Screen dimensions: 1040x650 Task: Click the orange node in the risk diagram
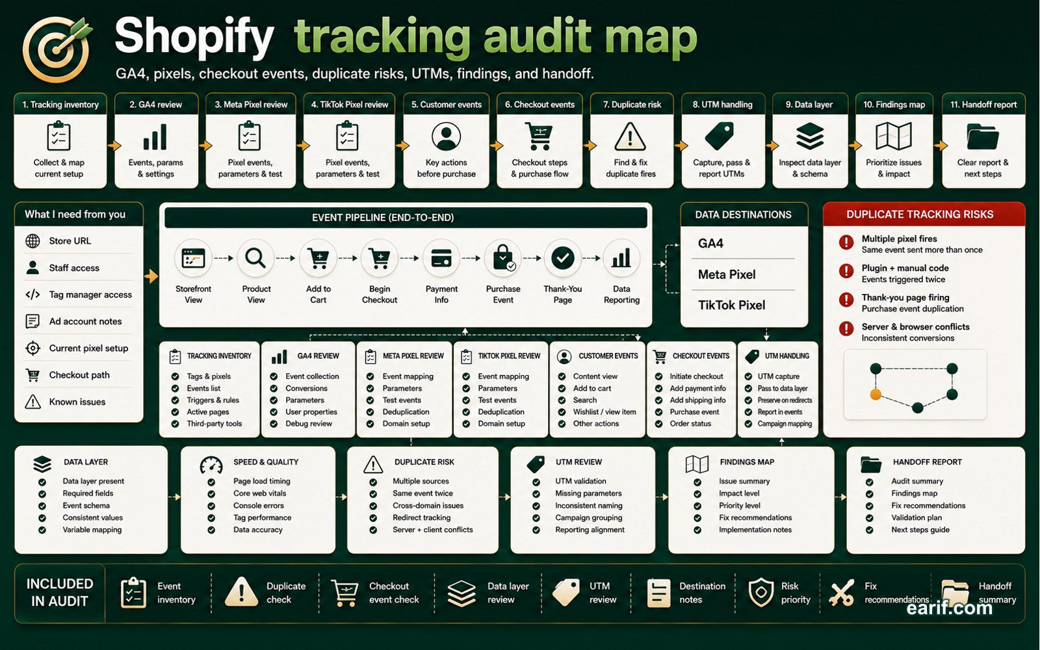tap(876, 395)
